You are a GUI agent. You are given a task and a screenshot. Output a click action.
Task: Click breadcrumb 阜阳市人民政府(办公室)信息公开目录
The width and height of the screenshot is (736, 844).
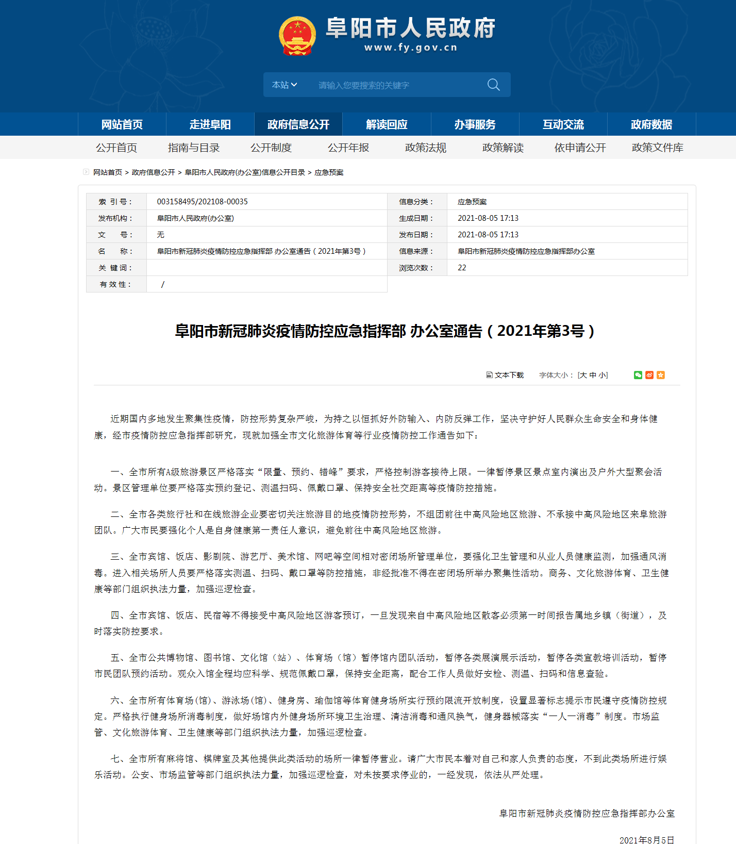tap(245, 172)
